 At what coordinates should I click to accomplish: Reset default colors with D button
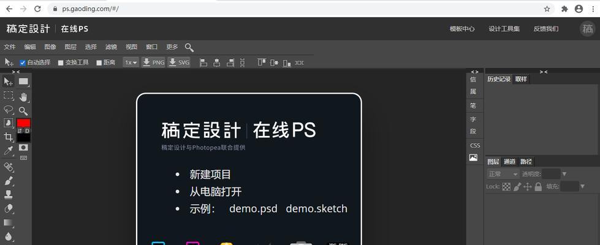(x=27, y=130)
